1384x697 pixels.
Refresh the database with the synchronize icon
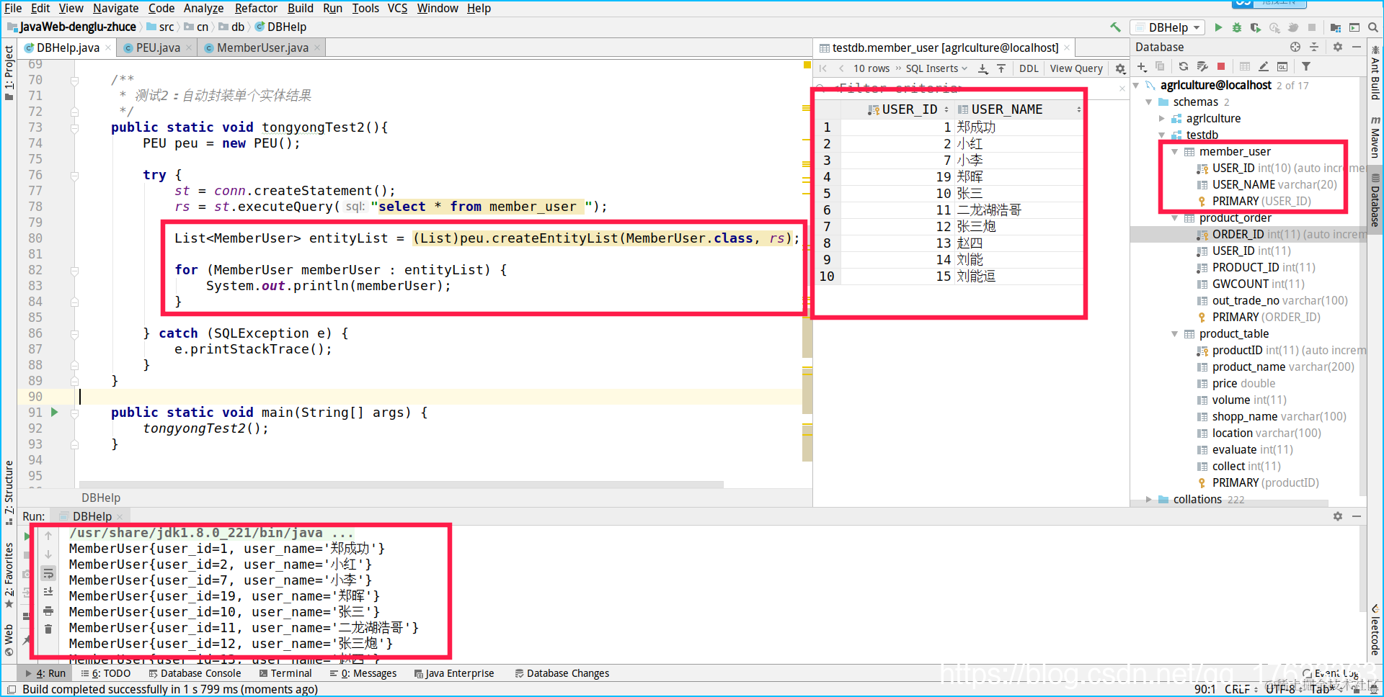pos(1184,67)
